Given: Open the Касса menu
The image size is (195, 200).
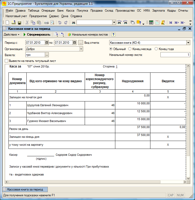Looking at the screenshot, I should [70, 11].
